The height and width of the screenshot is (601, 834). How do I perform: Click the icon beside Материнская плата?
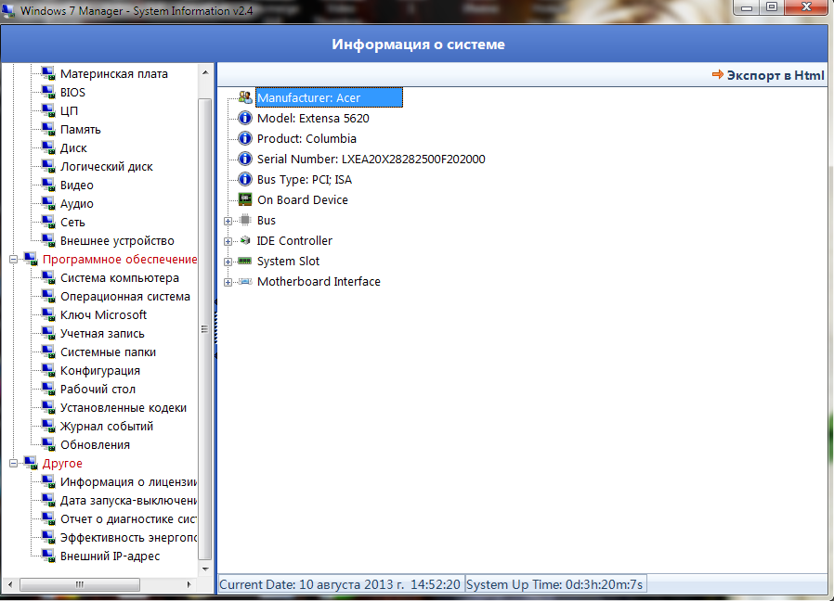(48, 73)
